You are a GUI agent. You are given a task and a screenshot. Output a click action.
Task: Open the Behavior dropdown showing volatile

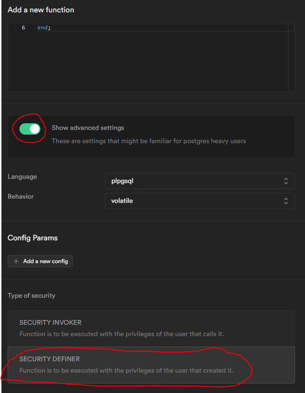[199, 201]
